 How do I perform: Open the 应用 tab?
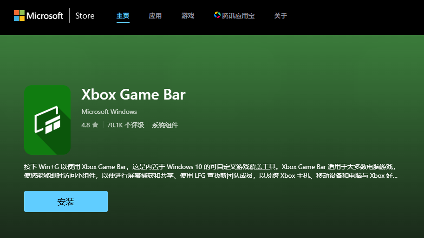click(155, 16)
